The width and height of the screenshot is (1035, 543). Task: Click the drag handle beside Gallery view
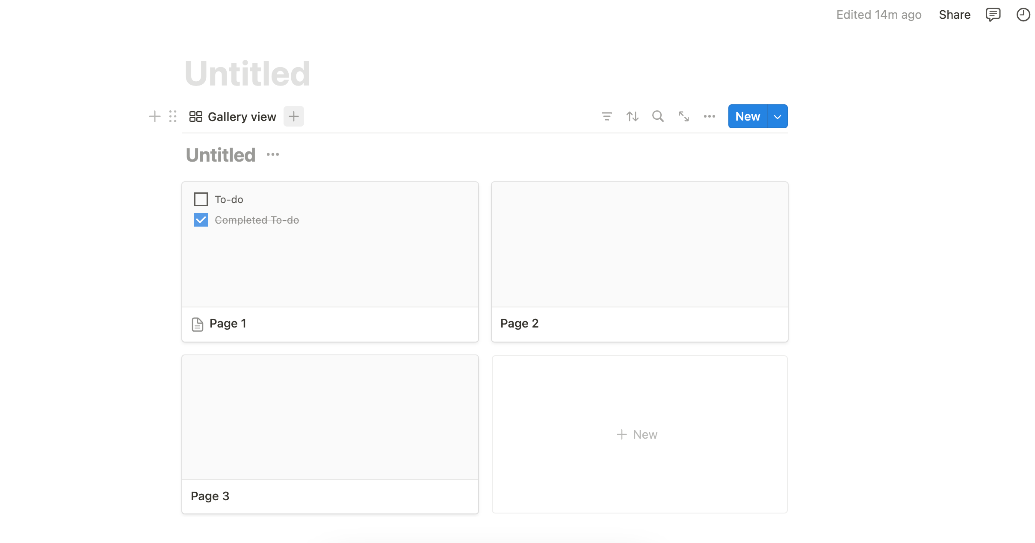point(173,116)
